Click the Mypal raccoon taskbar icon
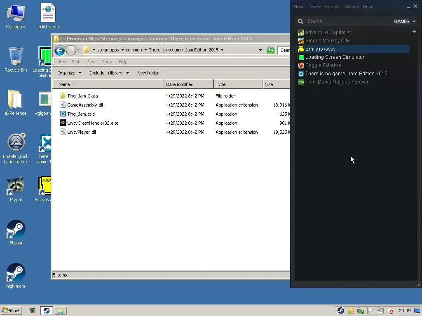Image resolution: width=422 pixels, height=316 pixels. point(32,311)
